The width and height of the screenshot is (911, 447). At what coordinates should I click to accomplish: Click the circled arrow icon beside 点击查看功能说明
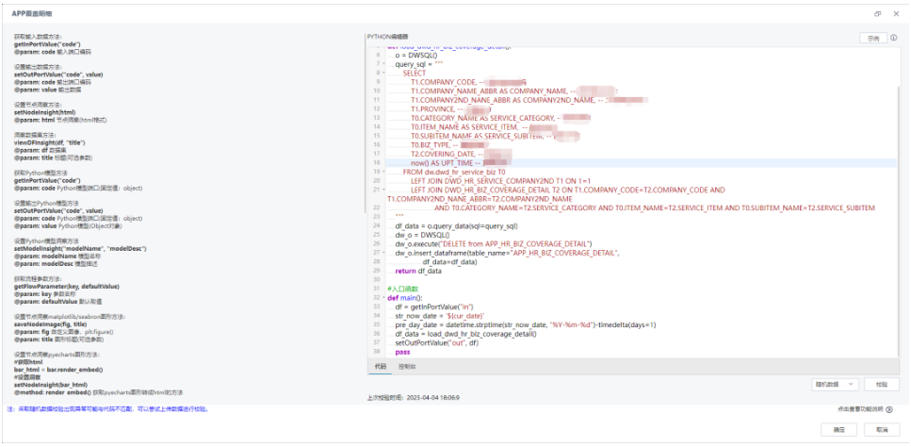click(891, 408)
